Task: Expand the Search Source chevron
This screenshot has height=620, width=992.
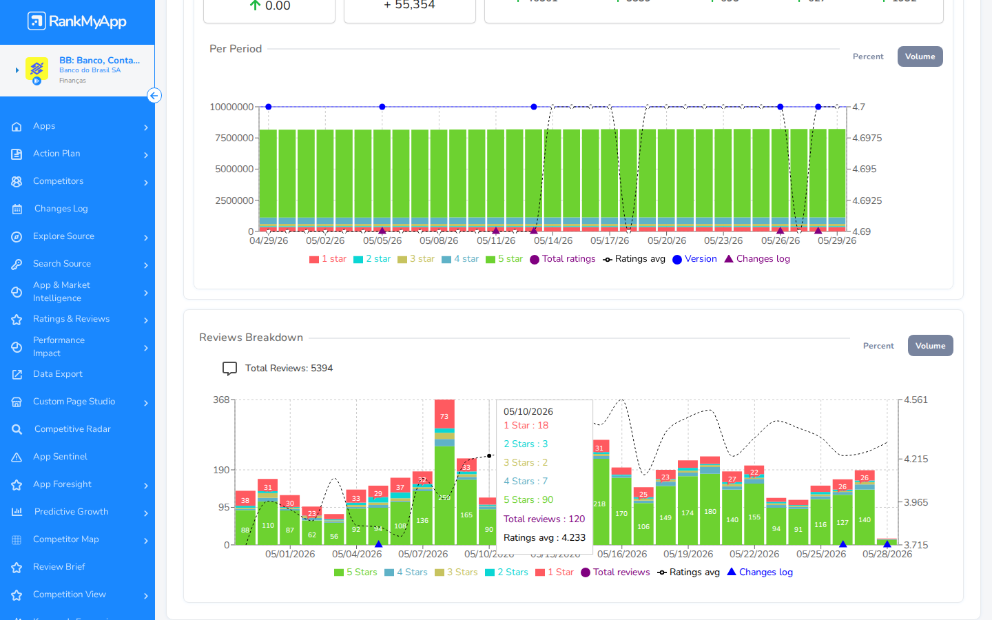Action: coord(146,265)
